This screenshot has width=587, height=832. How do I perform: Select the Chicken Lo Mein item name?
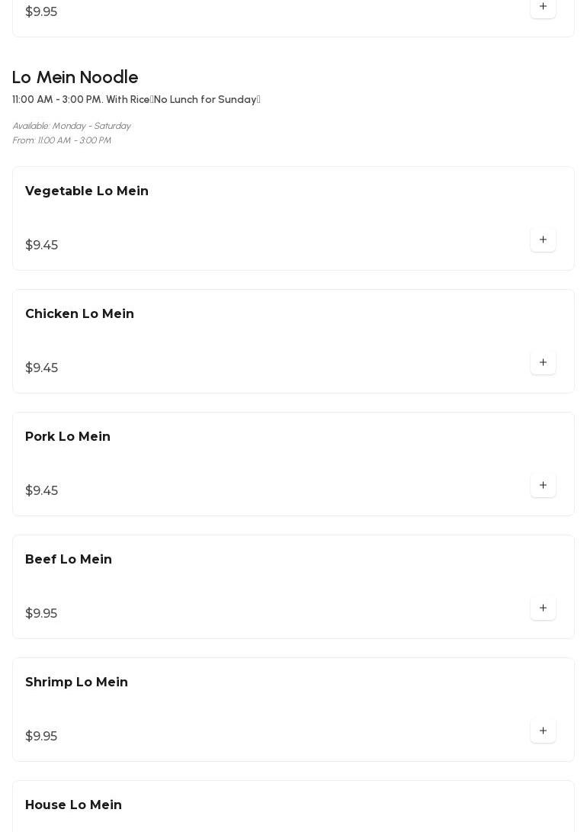tap(79, 314)
